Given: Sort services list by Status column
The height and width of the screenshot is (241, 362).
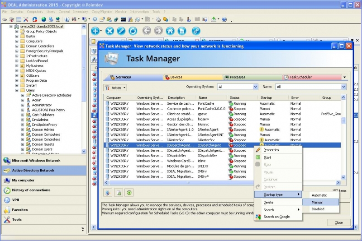Looking at the screenshot, I should point(242,97).
